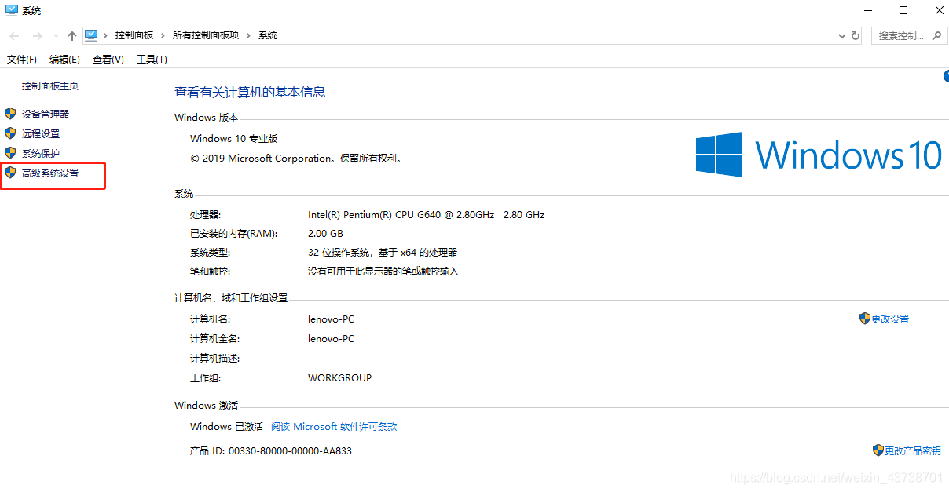This screenshot has height=492, width=949.
Task: Click 系统 breadcrumb segment
Action: click(268, 35)
